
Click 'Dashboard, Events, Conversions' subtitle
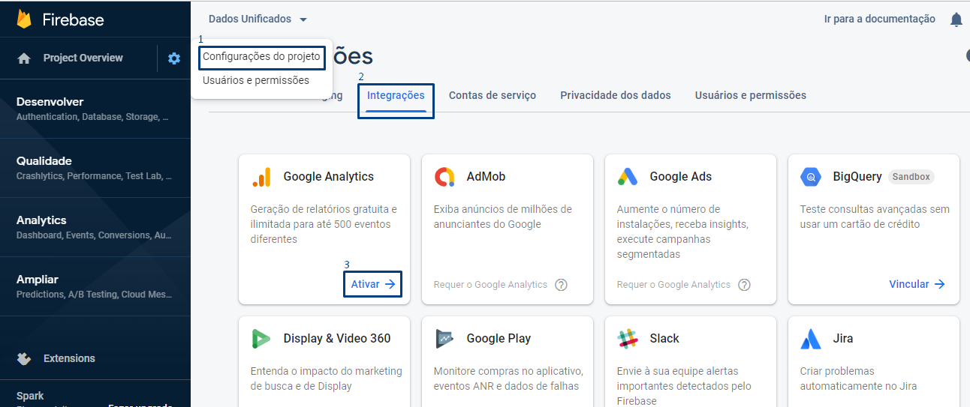tap(94, 235)
